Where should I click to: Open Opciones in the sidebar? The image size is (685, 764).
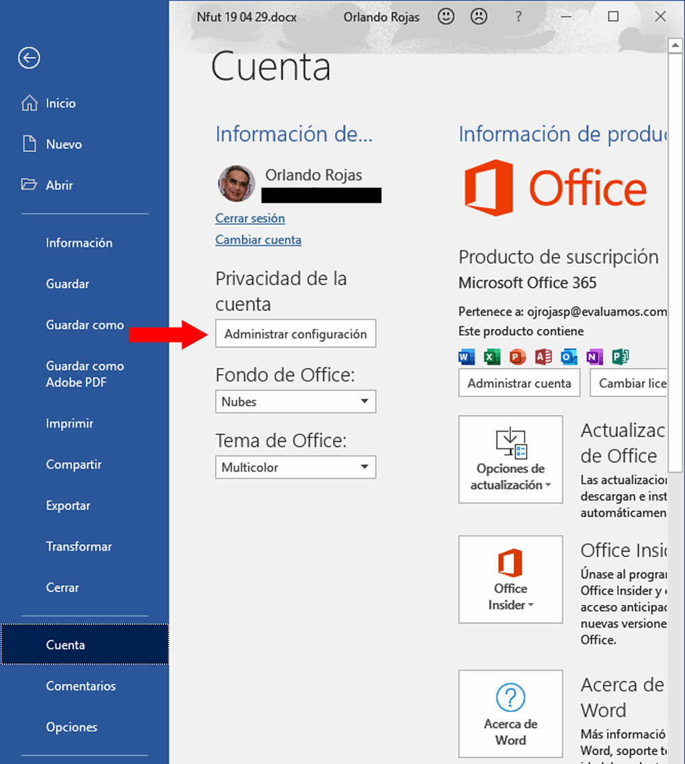(x=72, y=726)
